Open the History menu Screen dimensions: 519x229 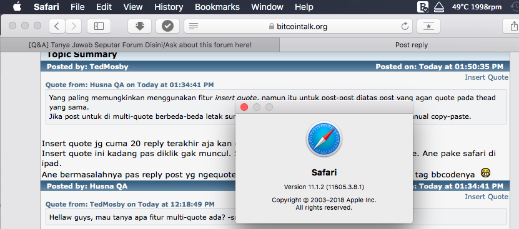click(x=169, y=7)
